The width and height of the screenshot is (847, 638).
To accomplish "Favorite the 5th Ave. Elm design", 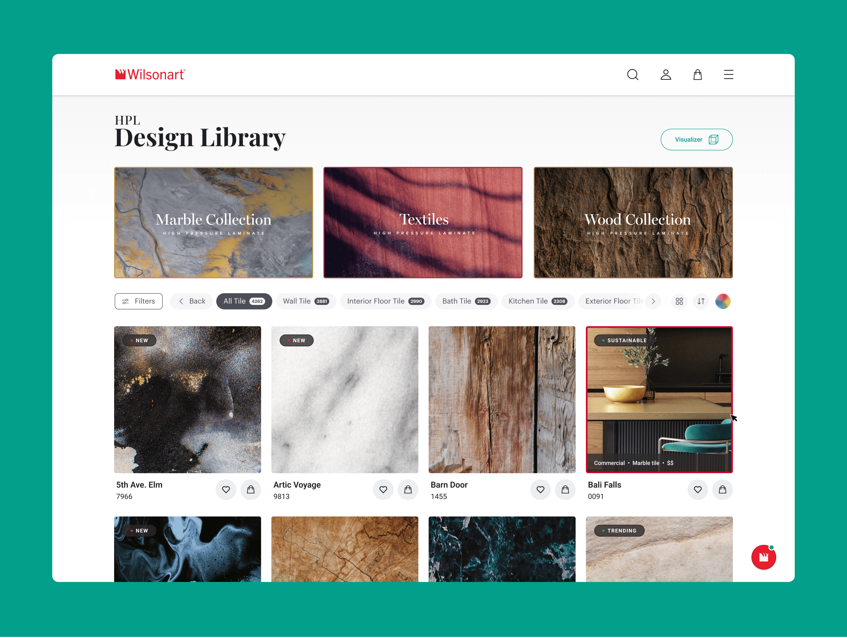I will pos(226,490).
